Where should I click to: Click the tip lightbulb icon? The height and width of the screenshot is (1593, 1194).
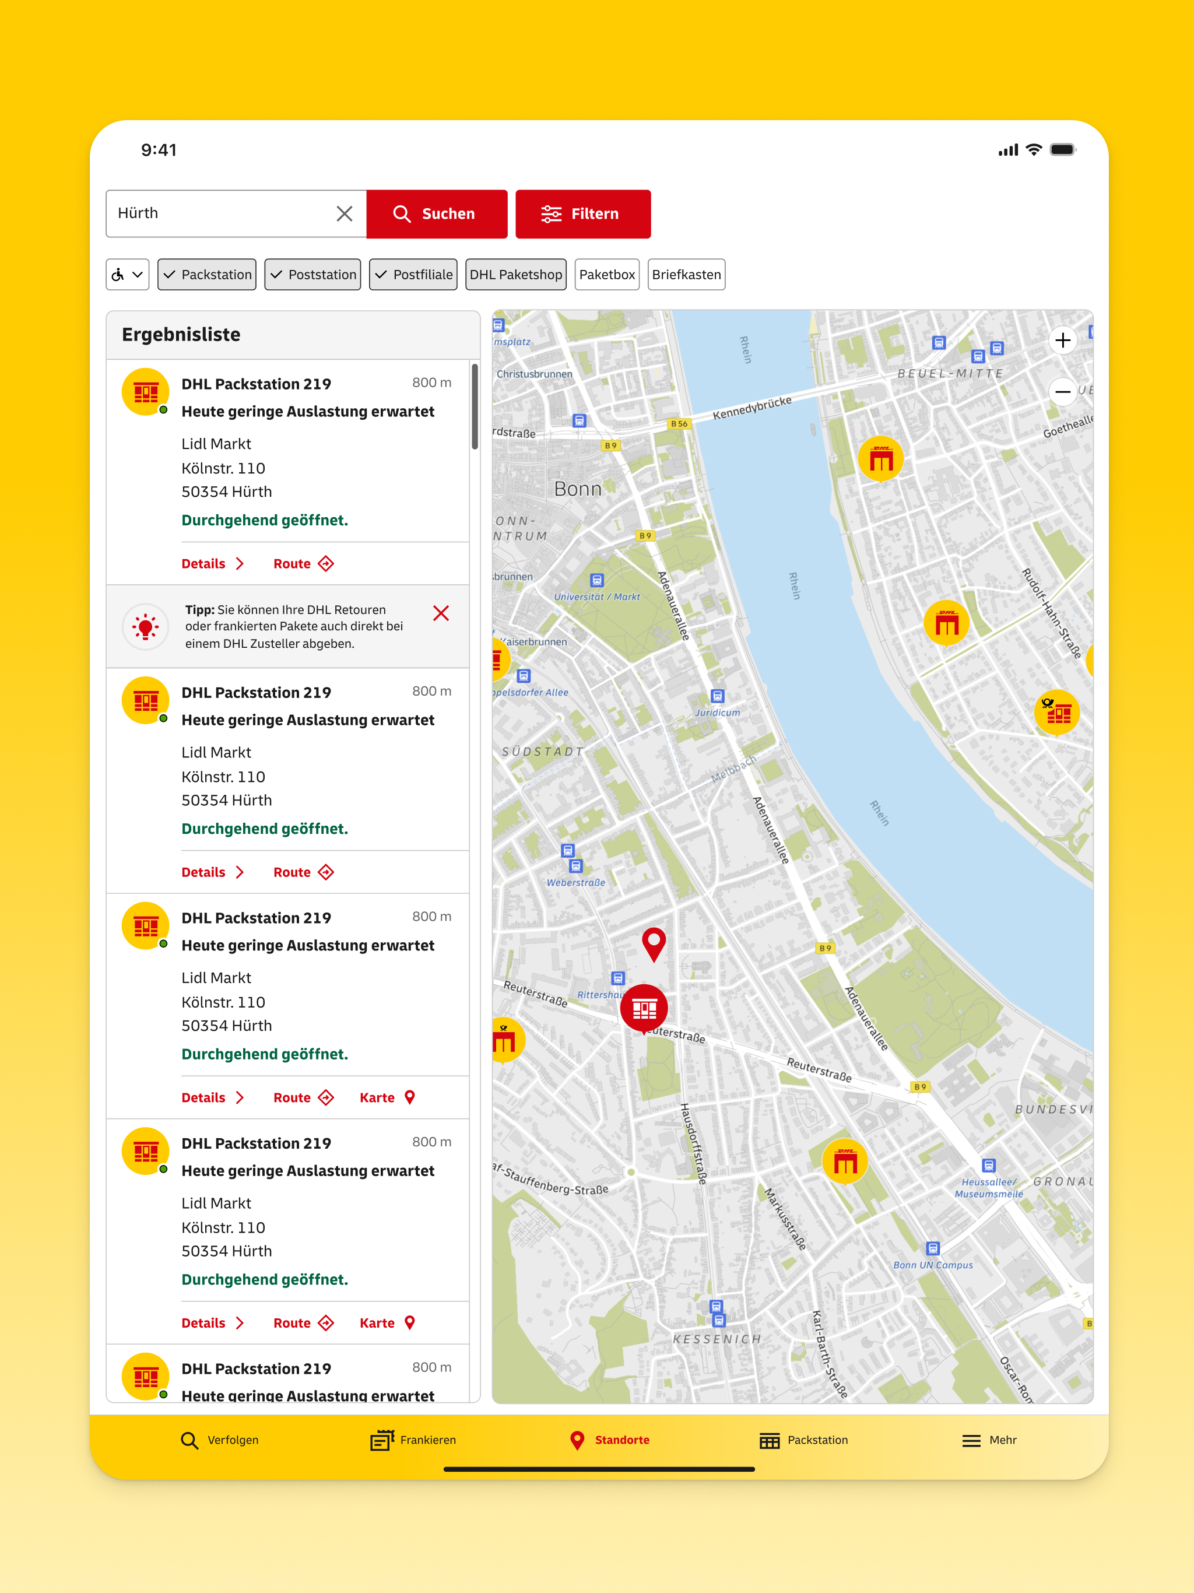tap(146, 627)
